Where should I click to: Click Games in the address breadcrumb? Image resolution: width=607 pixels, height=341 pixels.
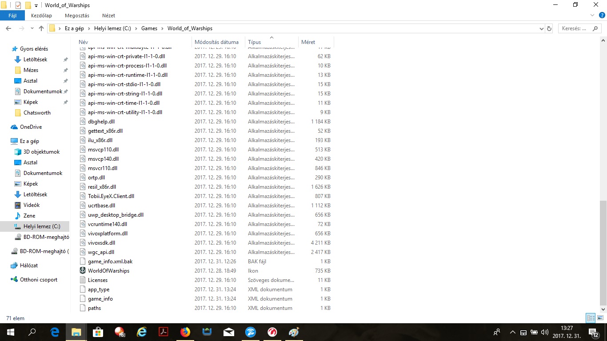coord(149,28)
